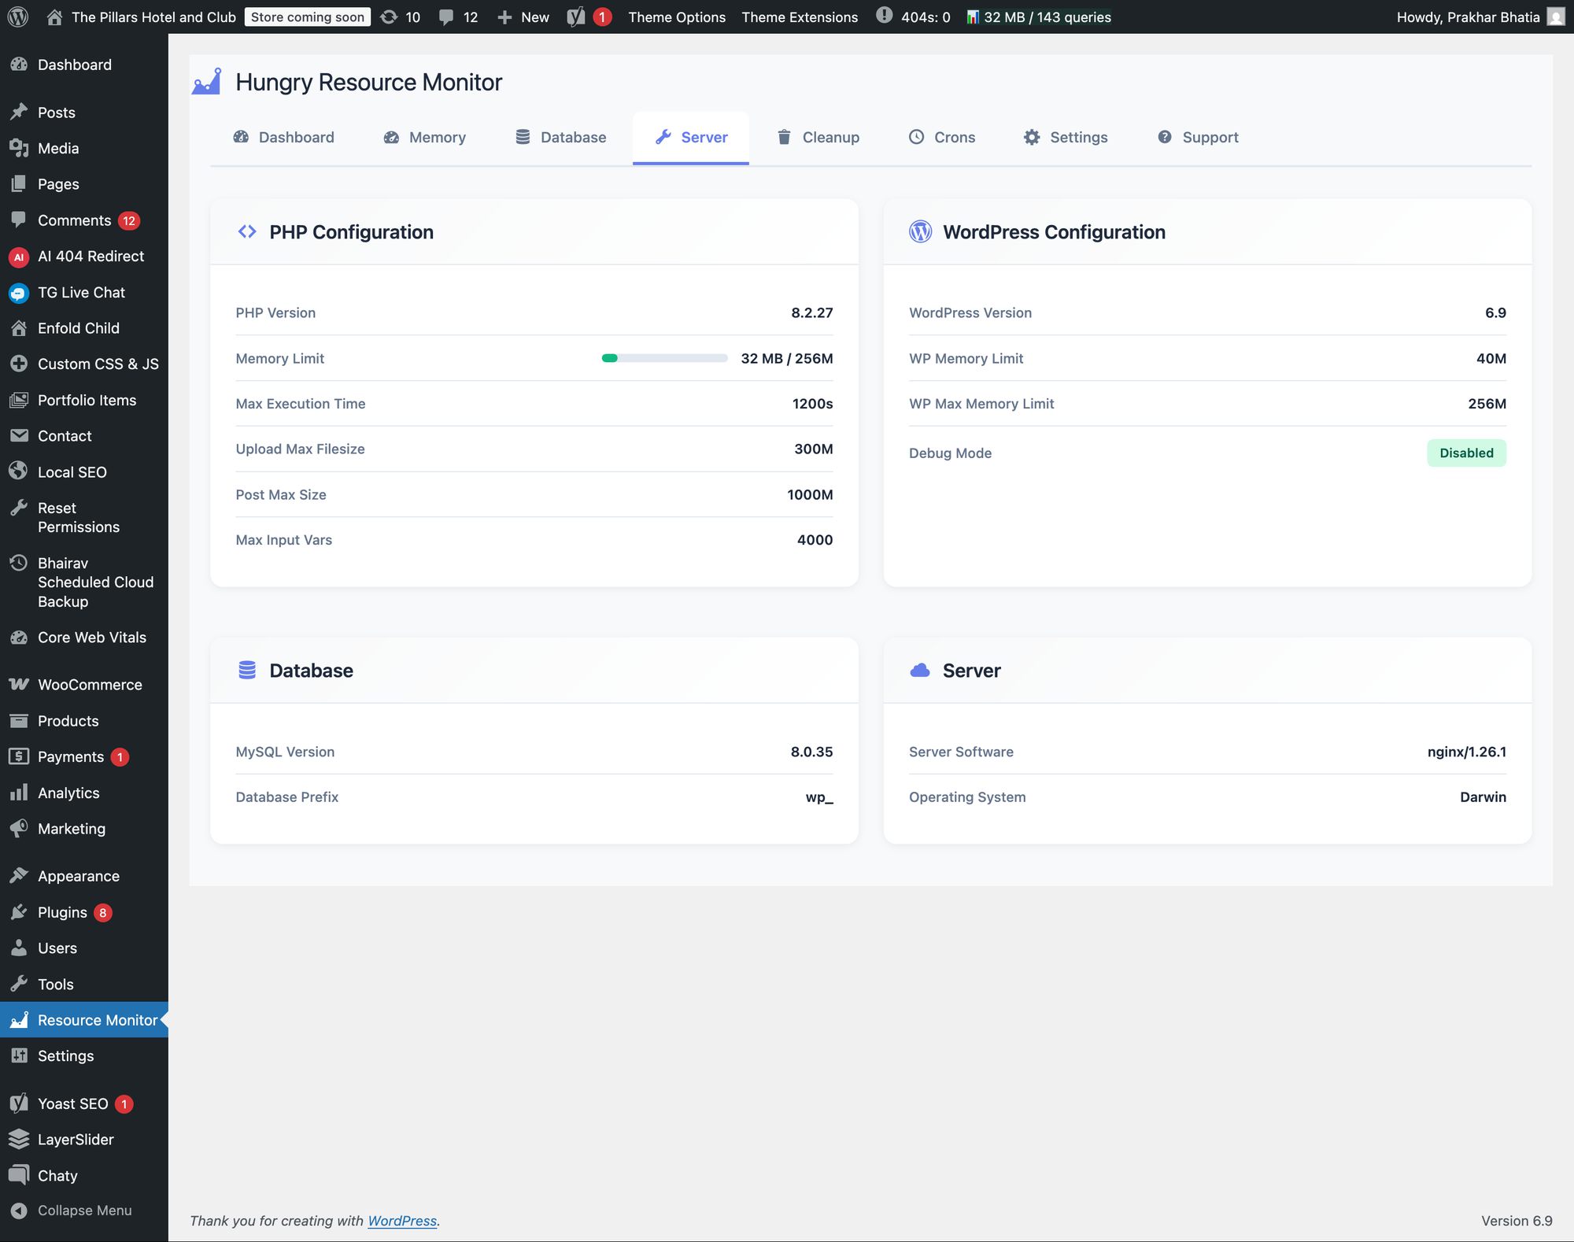The height and width of the screenshot is (1242, 1574).
Task: Click the clock icon on the Crons tab
Action: (x=916, y=137)
